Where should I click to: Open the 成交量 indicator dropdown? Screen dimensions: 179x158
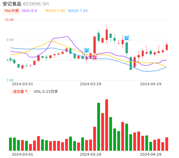(19, 92)
